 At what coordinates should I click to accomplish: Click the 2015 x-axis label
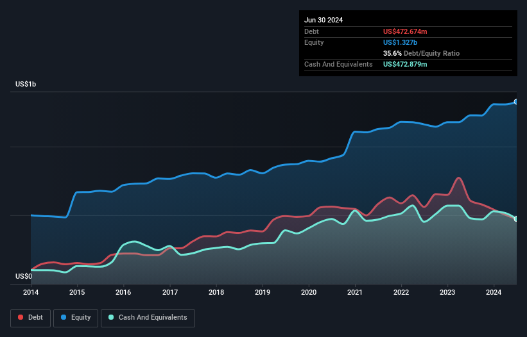pyautogui.click(x=77, y=292)
